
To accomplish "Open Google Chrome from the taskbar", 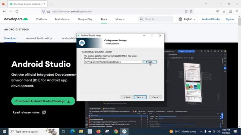I will coord(116,132).
